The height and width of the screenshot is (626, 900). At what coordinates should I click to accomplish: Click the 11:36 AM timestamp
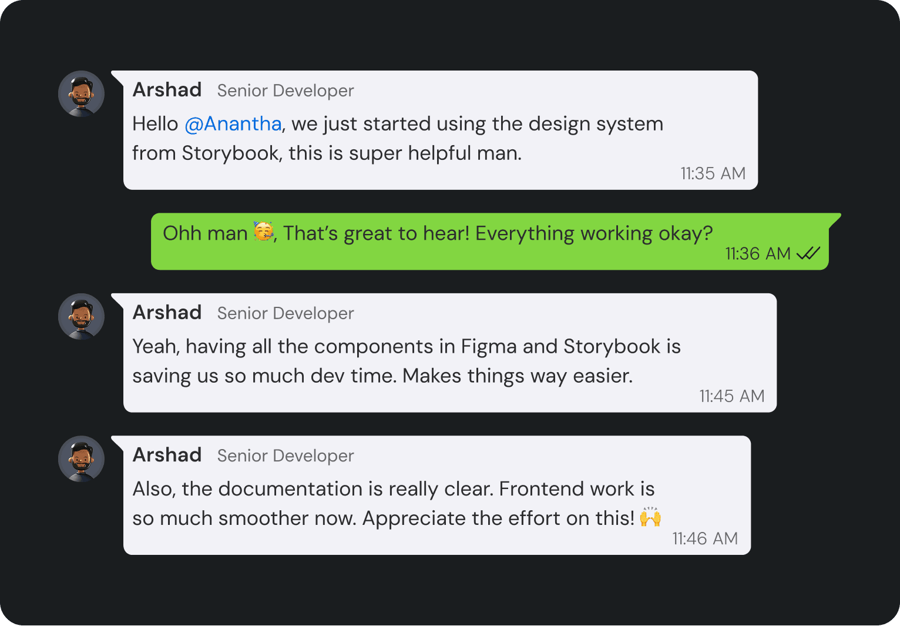758,253
